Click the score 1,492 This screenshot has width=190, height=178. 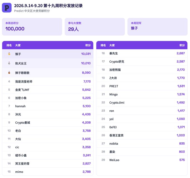(181, 103)
